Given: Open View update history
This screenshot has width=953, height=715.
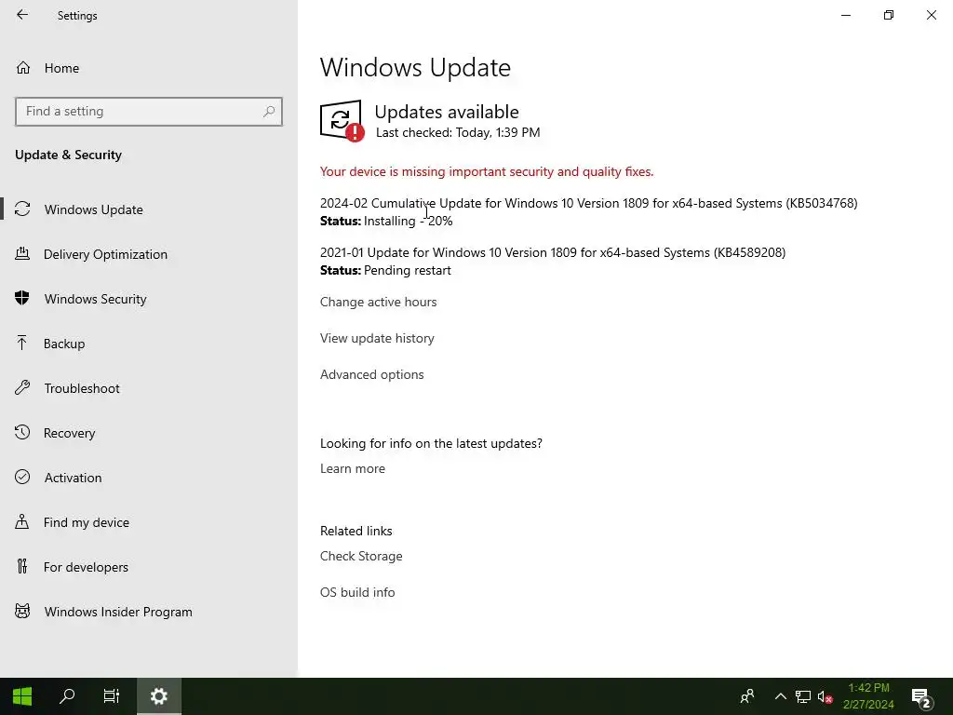Looking at the screenshot, I should point(377,338).
